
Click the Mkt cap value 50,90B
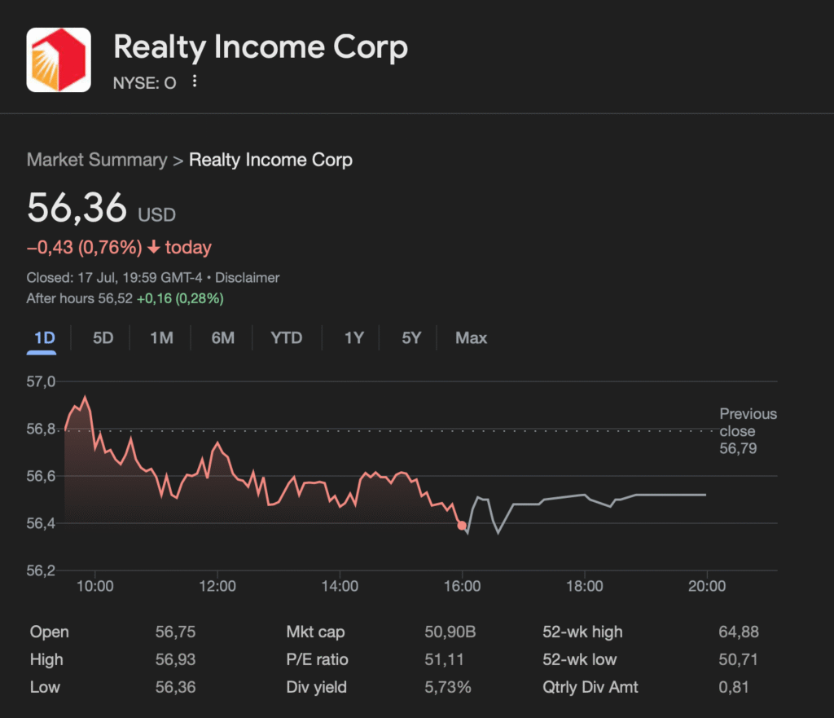click(450, 632)
